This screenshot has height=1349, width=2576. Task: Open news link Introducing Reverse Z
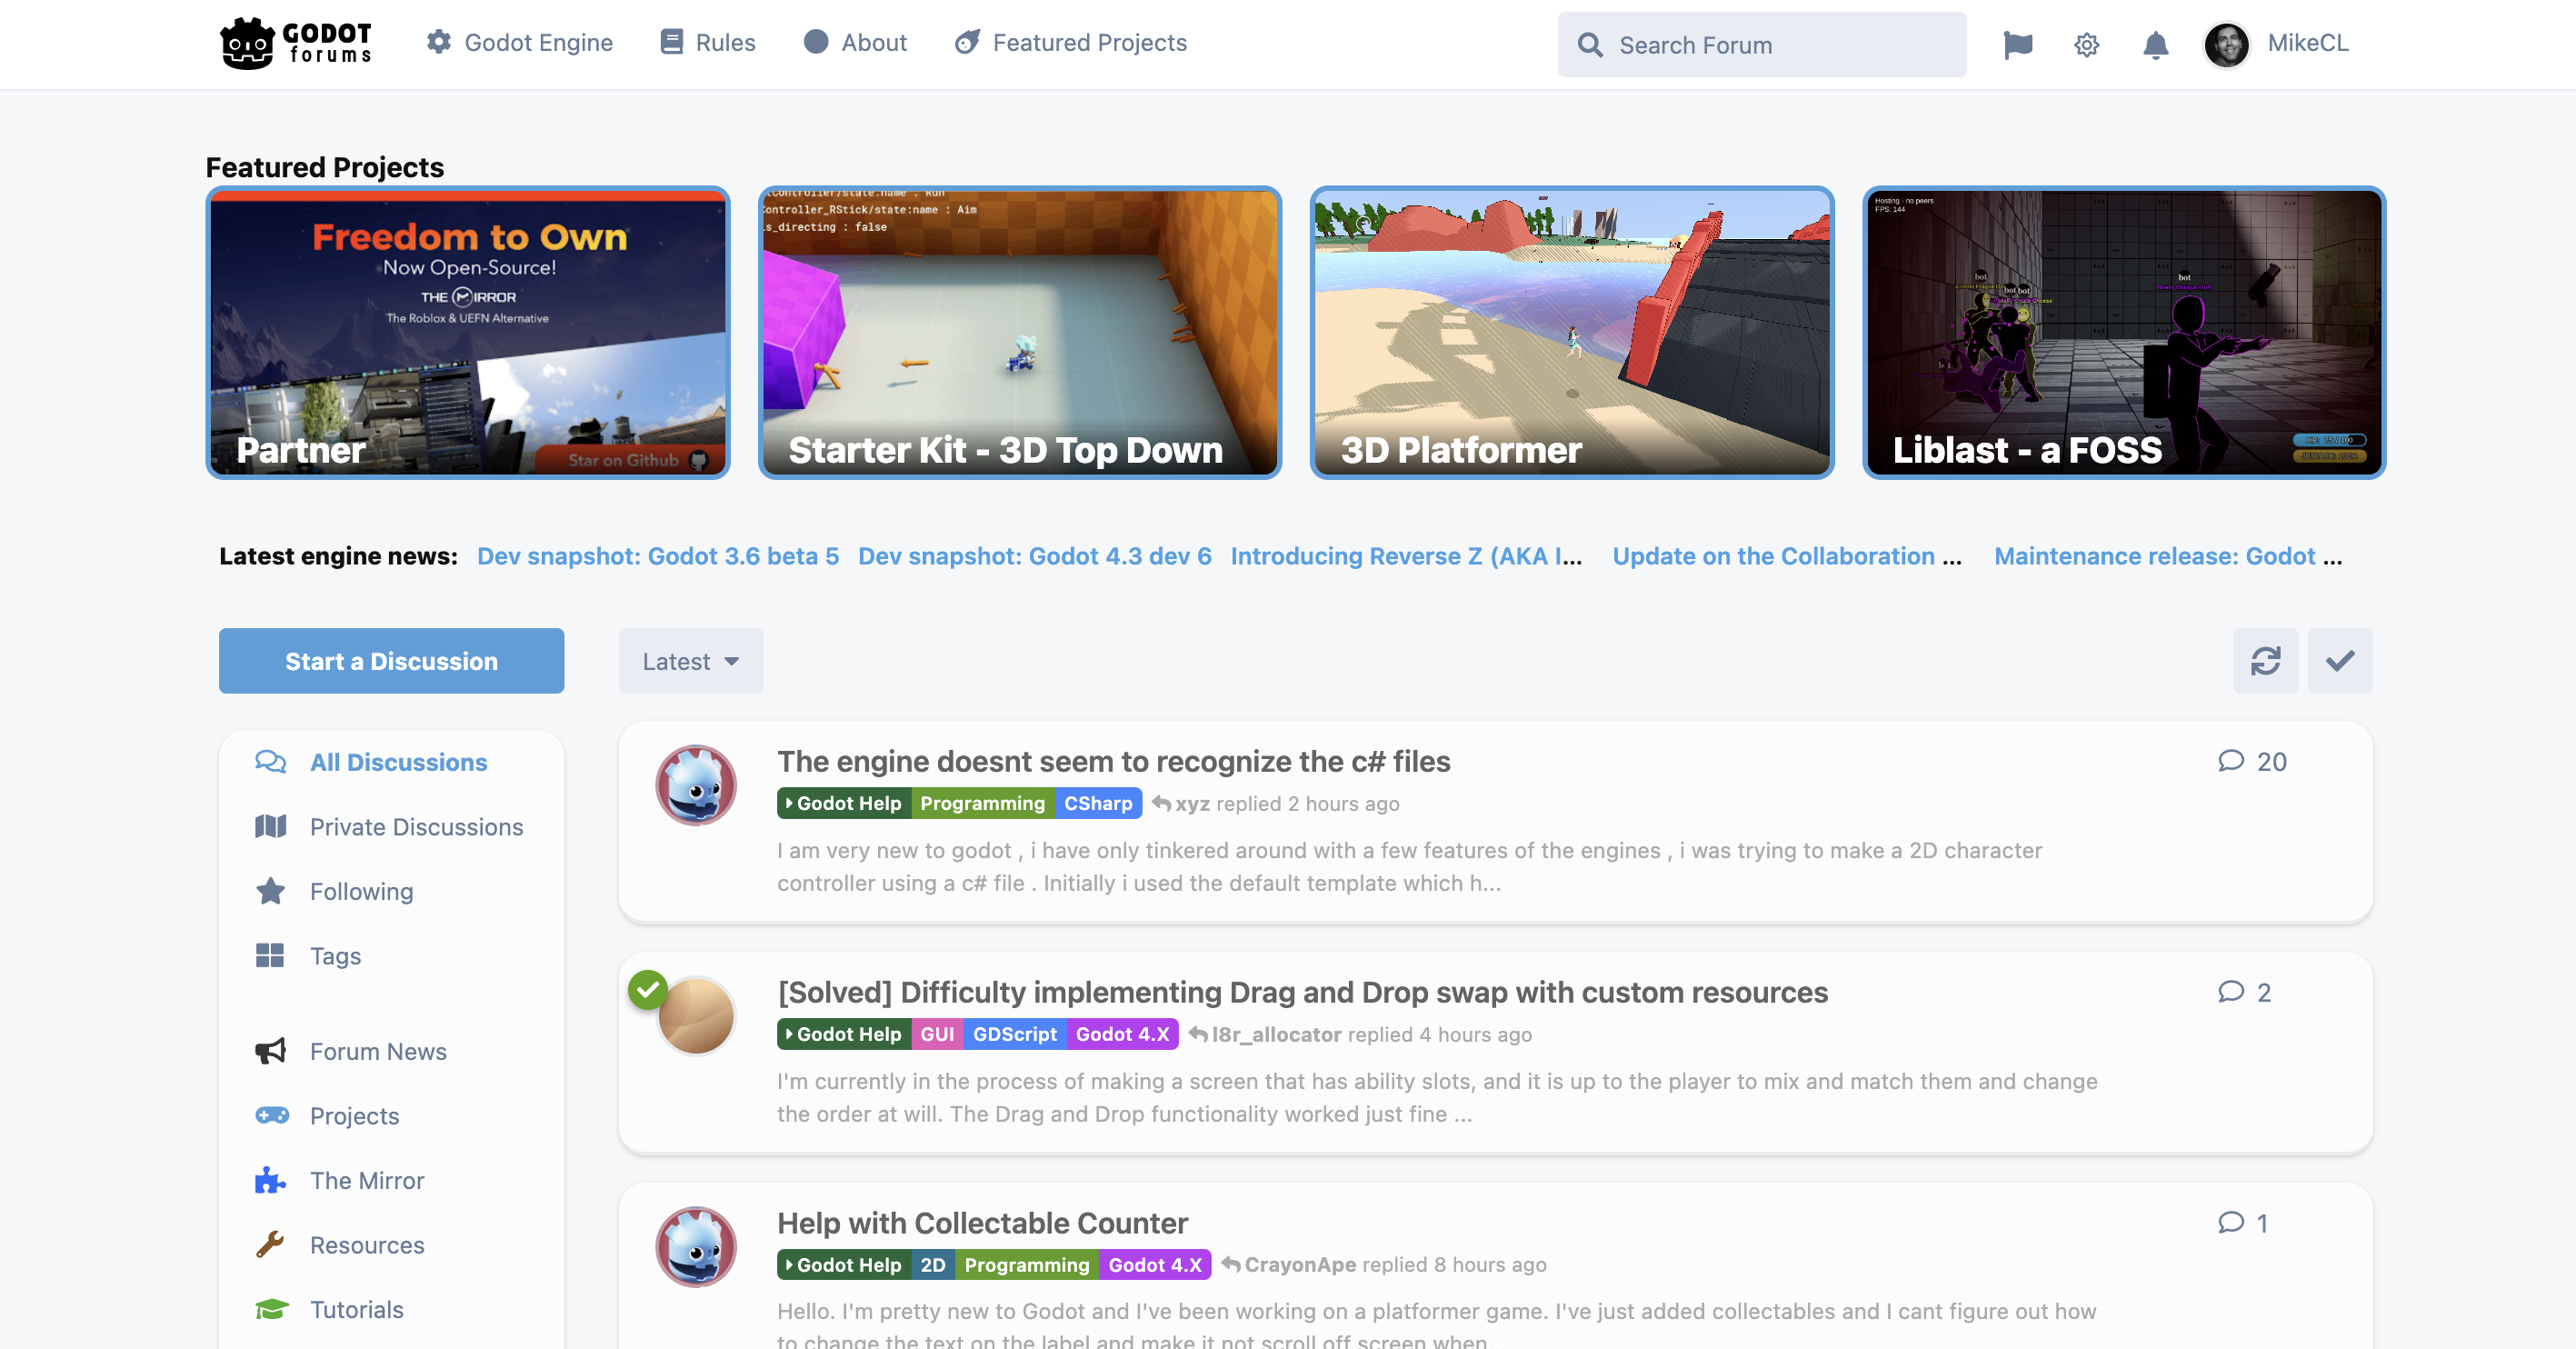[1407, 556]
